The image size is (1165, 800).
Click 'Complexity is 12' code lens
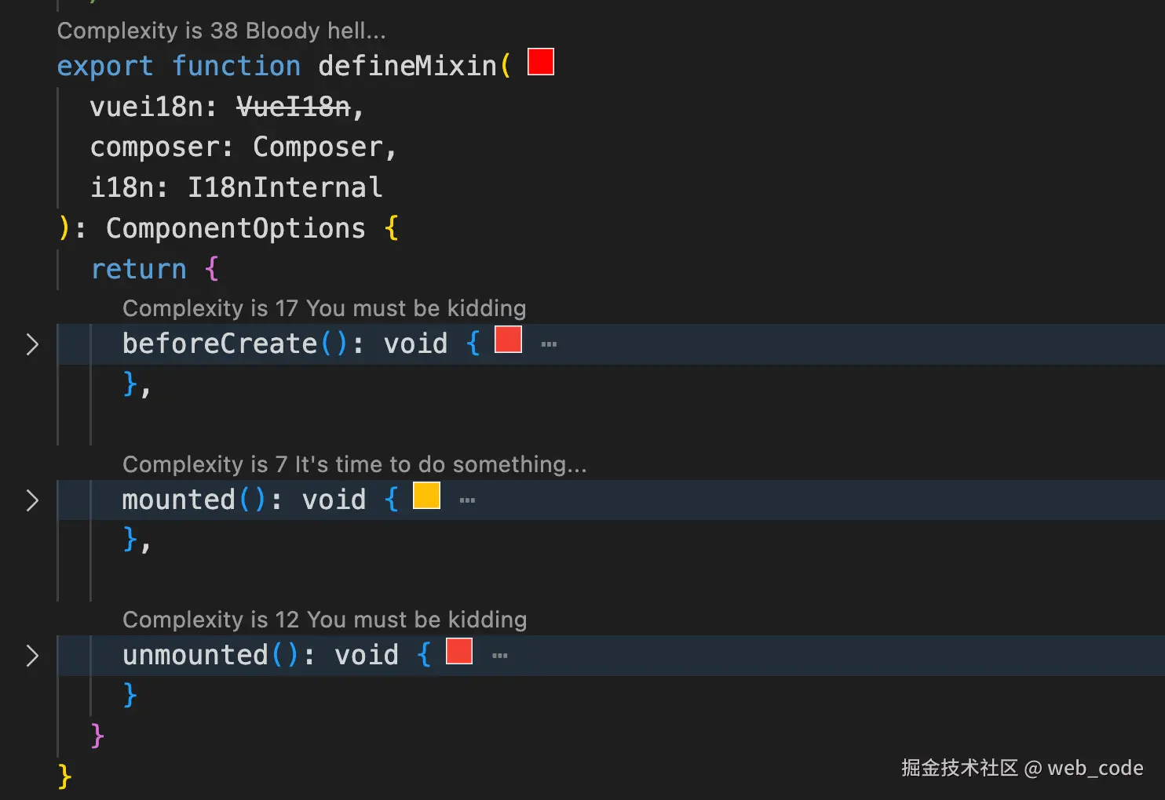[324, 620]
